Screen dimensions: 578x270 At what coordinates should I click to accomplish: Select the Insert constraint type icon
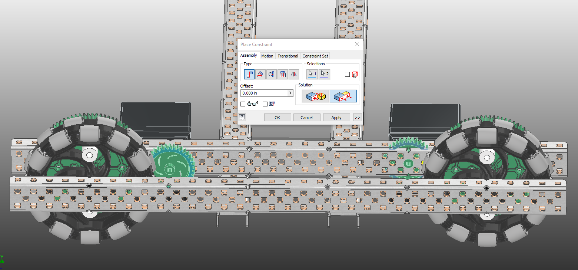283,74
